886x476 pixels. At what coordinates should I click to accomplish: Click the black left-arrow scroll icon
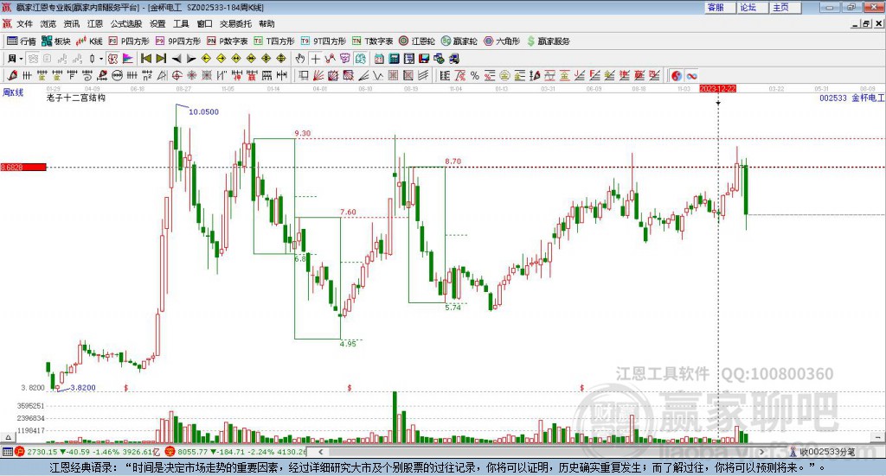point(177,59)
